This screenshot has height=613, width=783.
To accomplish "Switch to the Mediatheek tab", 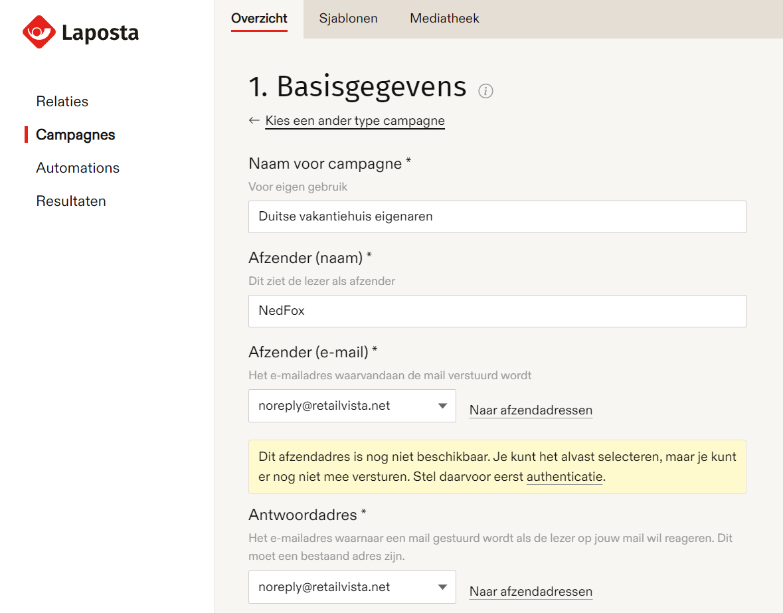I will pos(444,18).
